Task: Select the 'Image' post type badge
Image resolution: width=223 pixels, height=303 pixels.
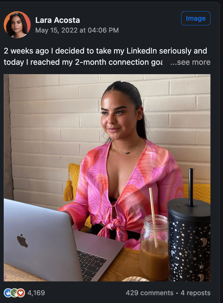Action: (196, 18)
